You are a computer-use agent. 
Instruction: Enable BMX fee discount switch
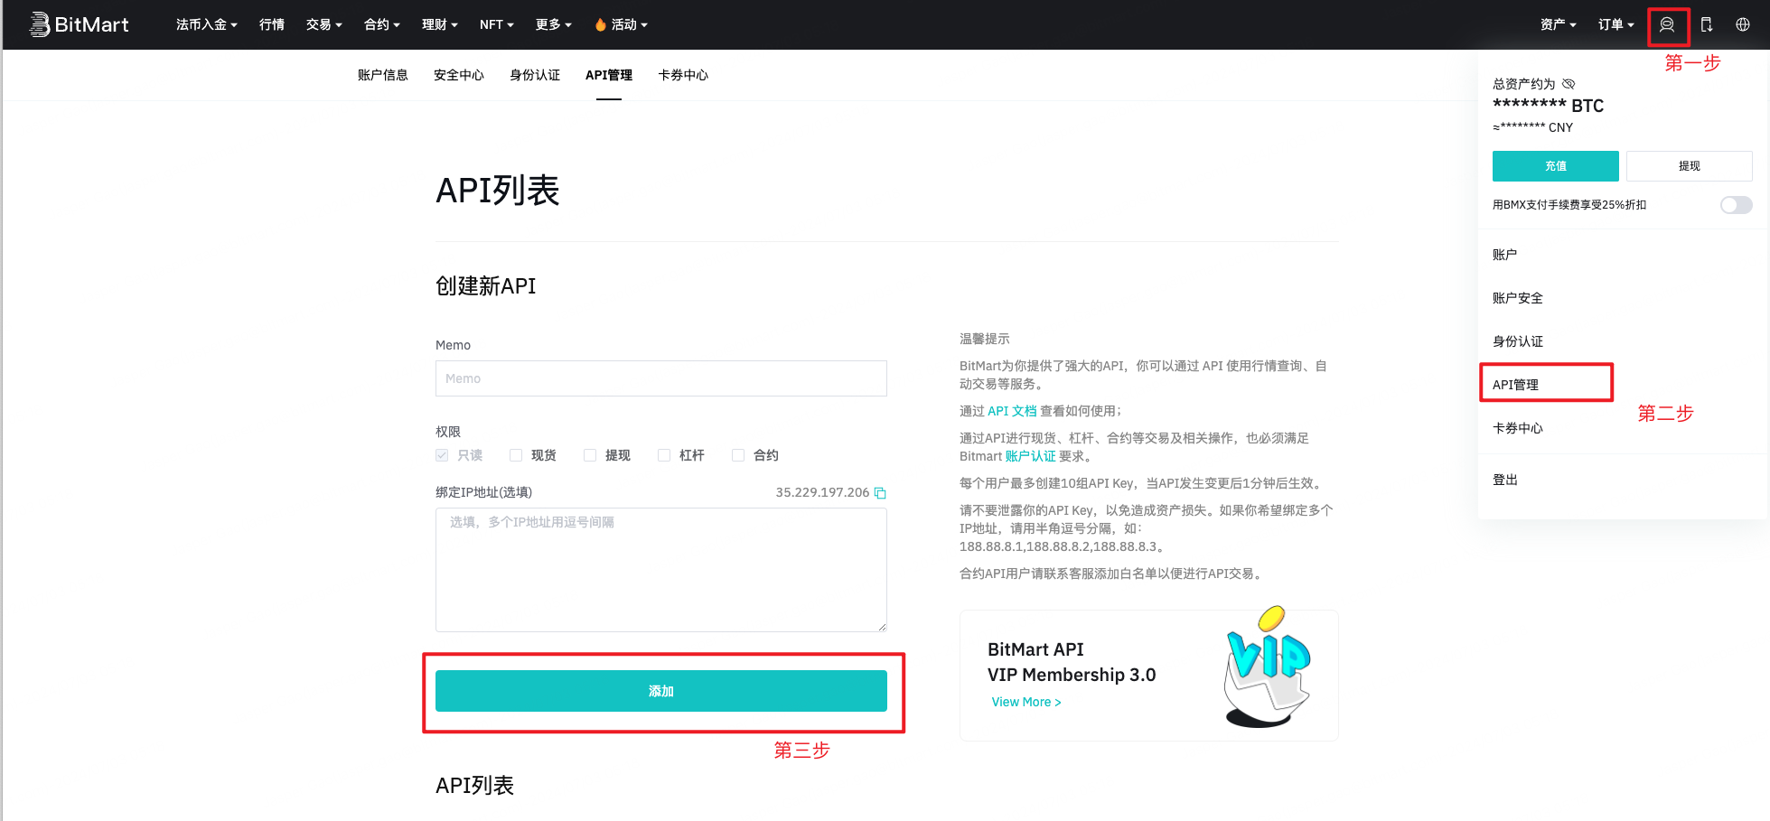click(x=1736, y=205)
